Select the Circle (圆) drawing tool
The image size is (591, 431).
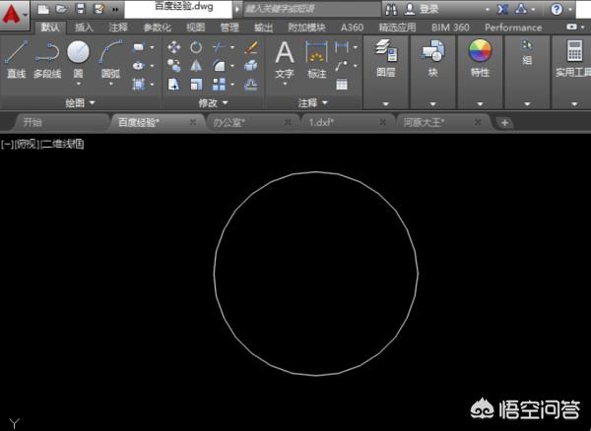(x=78, y=57)
